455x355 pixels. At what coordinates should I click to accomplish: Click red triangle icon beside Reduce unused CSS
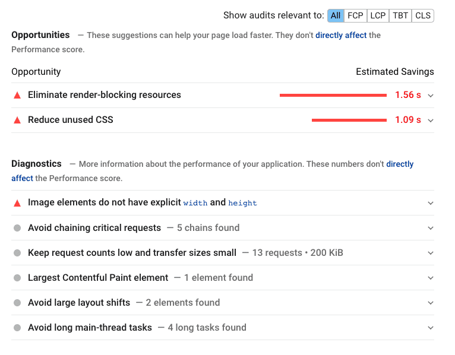[x=17, y=120]
